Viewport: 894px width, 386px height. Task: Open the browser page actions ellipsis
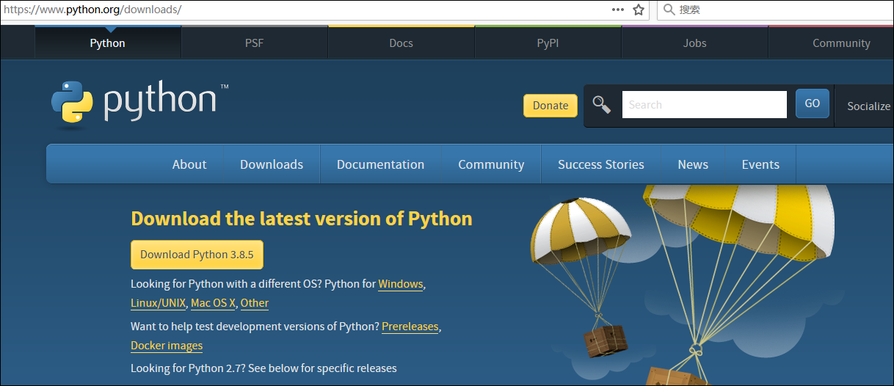pyautogui.click(x=618, y=10)
